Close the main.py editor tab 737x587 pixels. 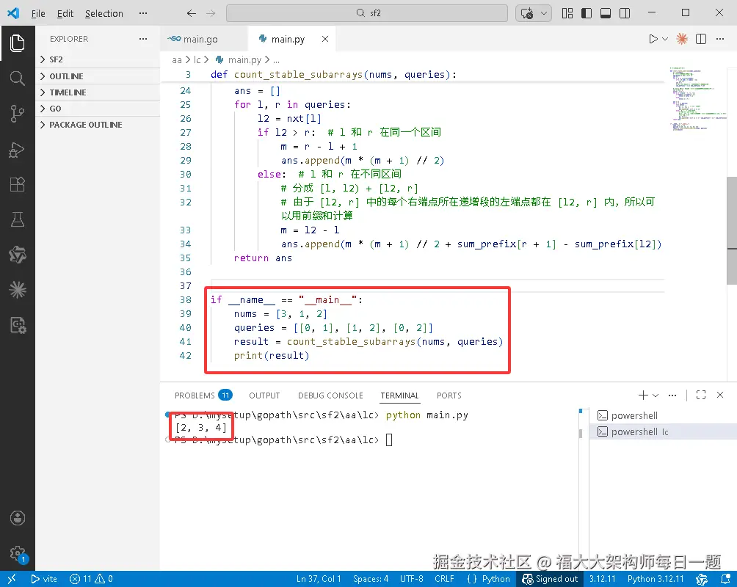point(324,39)
